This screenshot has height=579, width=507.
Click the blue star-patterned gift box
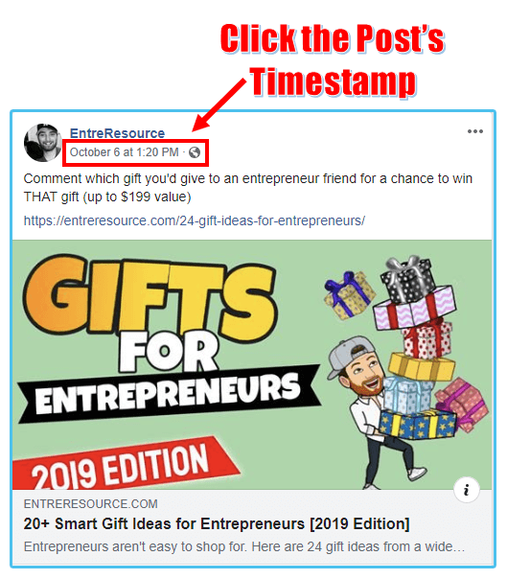417,425
